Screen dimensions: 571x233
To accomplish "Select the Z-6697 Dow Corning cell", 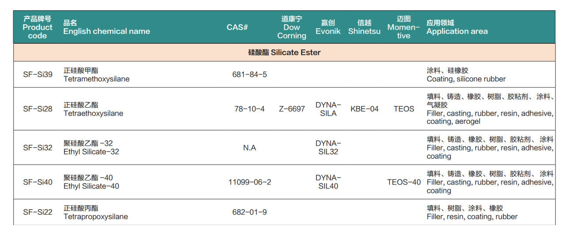I will 292,109.
